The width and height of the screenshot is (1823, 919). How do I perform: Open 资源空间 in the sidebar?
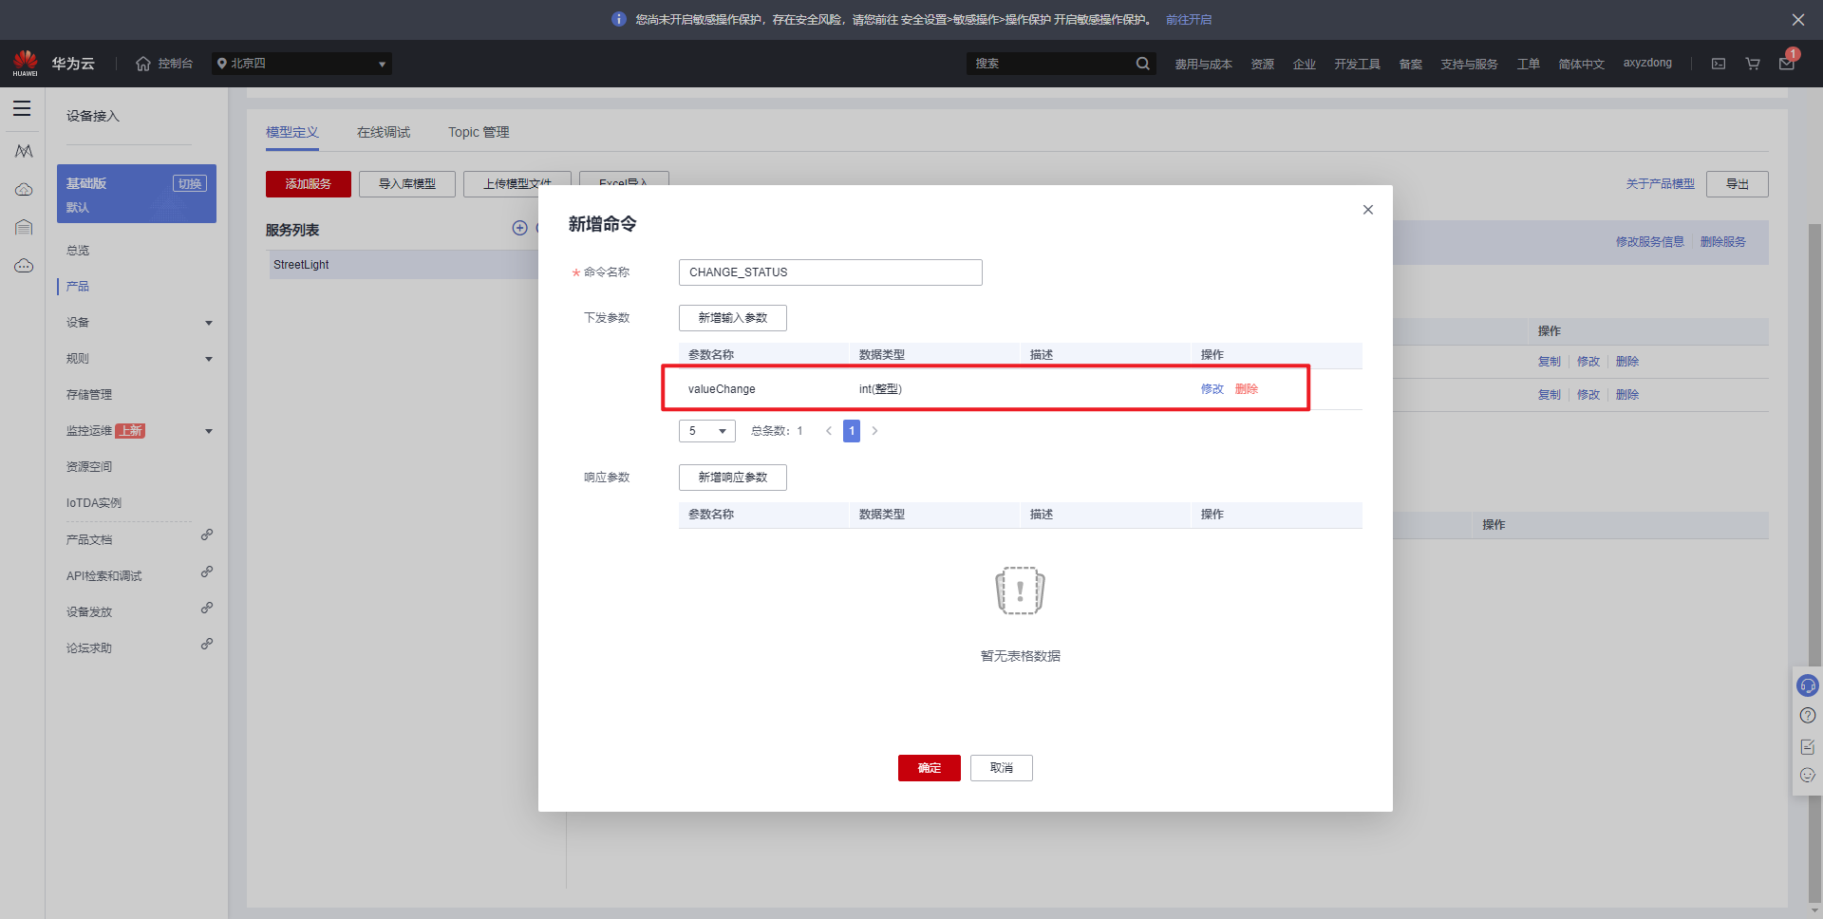click(x=89, y=467)
